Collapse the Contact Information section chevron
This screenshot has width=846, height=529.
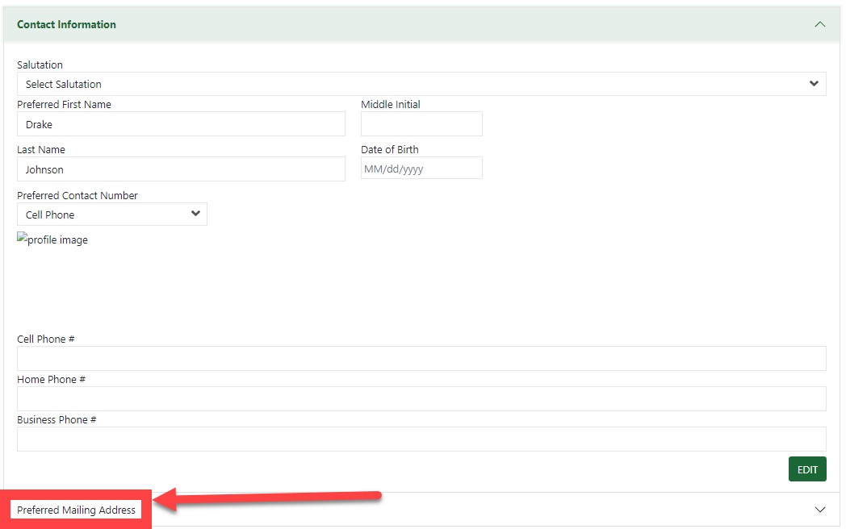pos(819,24)
